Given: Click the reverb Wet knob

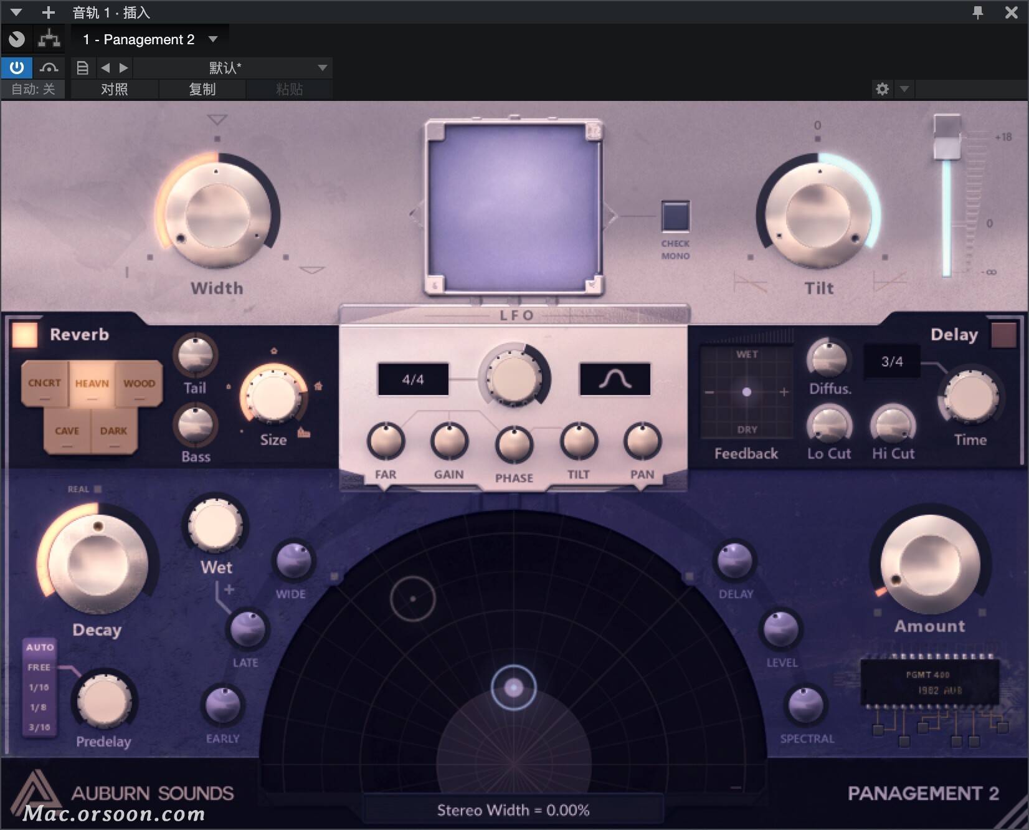Looking at the screenshot, I should click(x=216, y=525).
